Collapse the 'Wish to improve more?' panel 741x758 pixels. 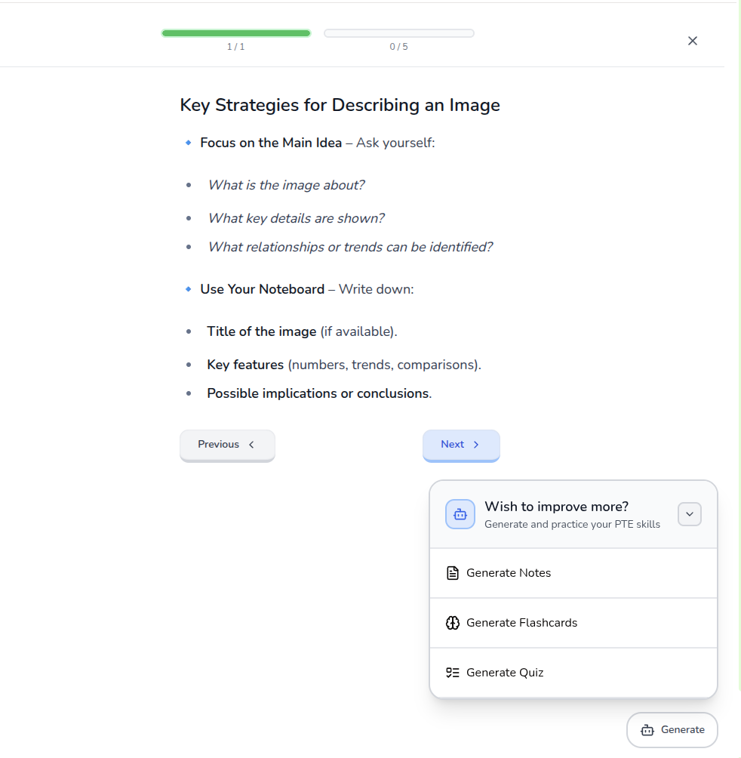689,514
